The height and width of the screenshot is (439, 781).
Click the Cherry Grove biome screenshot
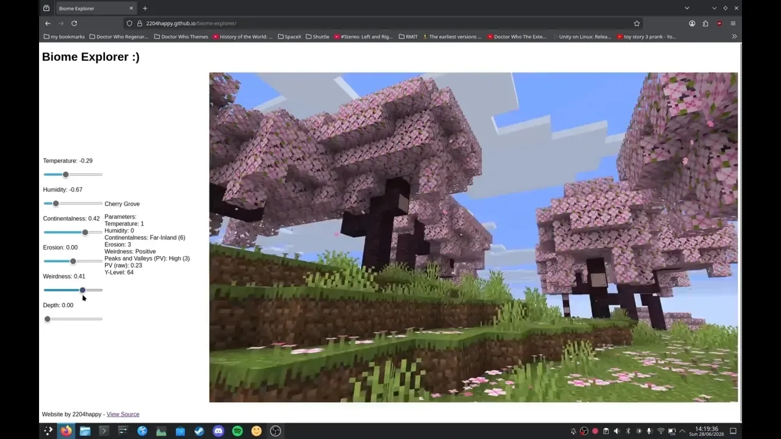473,237
